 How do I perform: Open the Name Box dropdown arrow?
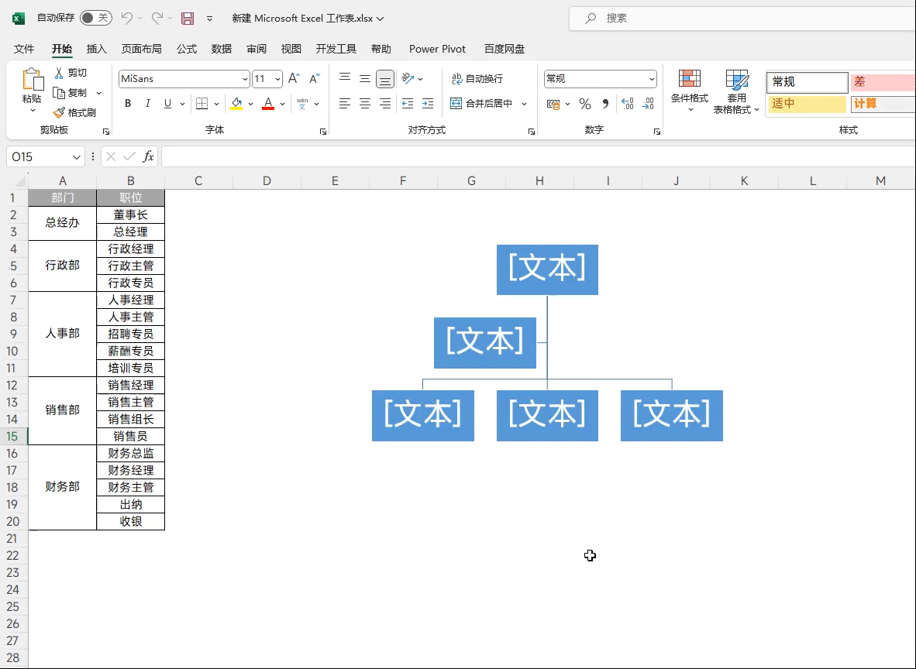pos(76,156)
